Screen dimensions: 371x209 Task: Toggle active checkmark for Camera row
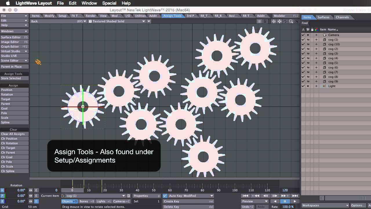point(303,35)
